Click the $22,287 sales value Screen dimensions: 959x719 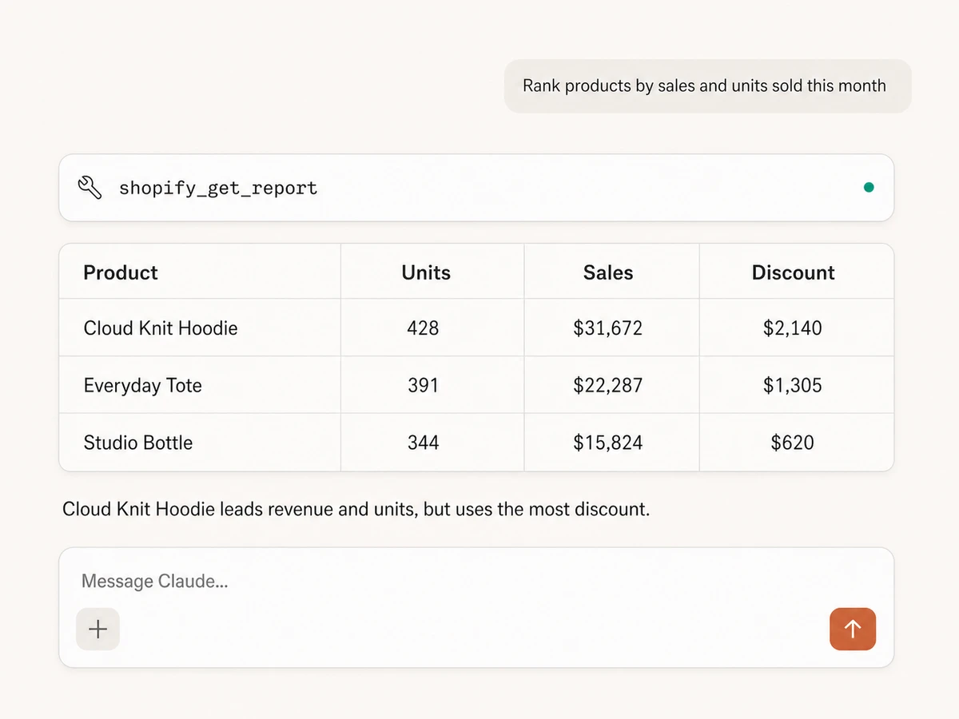[x=608, y=385]
